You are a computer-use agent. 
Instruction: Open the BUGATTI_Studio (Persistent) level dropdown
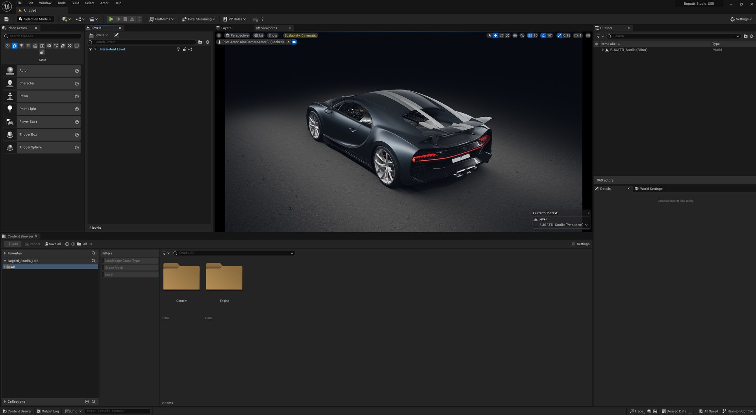click(563, 225)
